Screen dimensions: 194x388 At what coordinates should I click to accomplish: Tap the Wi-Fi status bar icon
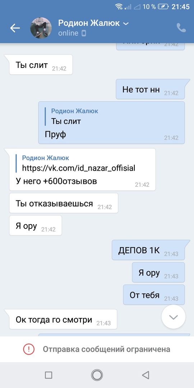pos(119,7)
